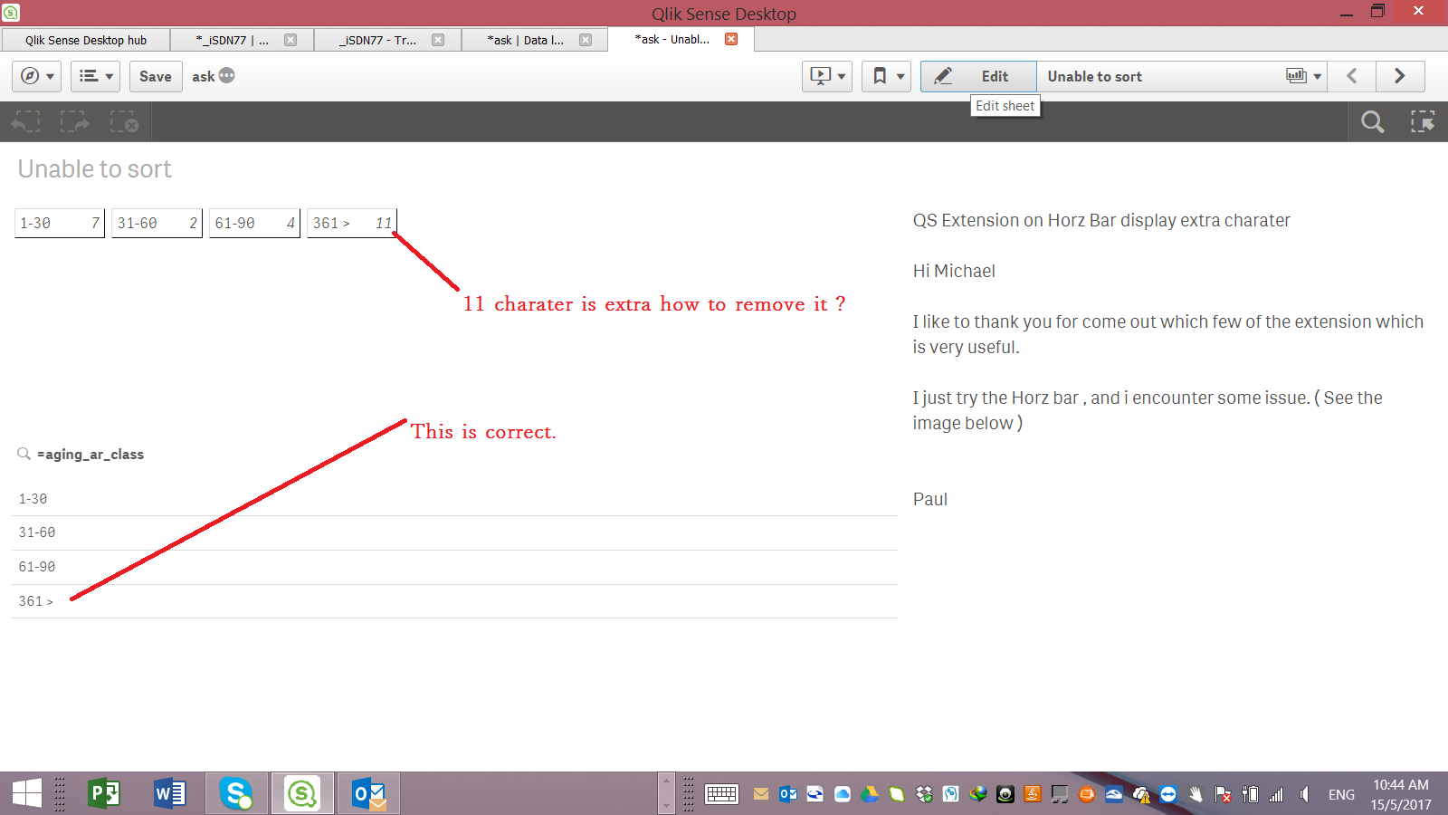Check the battery power status icon
The height and width of the screenshot is (815, 1448).
1250,794
